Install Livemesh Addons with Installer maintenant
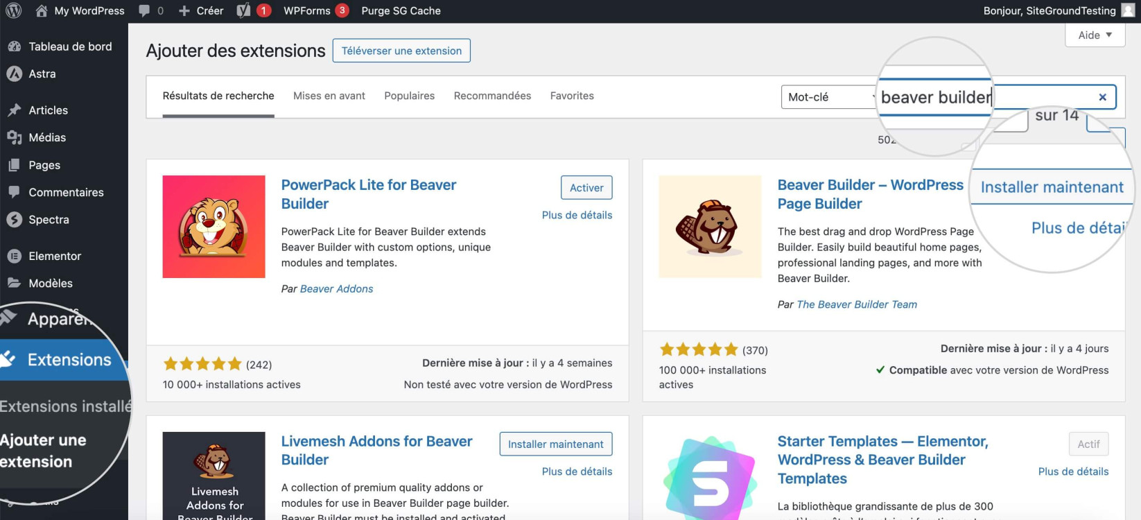Image resolution: width=1141 pixels, height=520 pixels. (556, 444)
